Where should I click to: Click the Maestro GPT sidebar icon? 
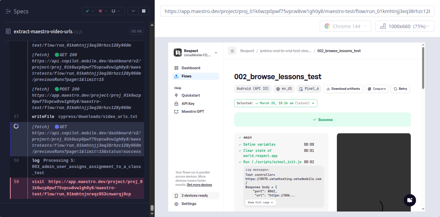(176, 112)
